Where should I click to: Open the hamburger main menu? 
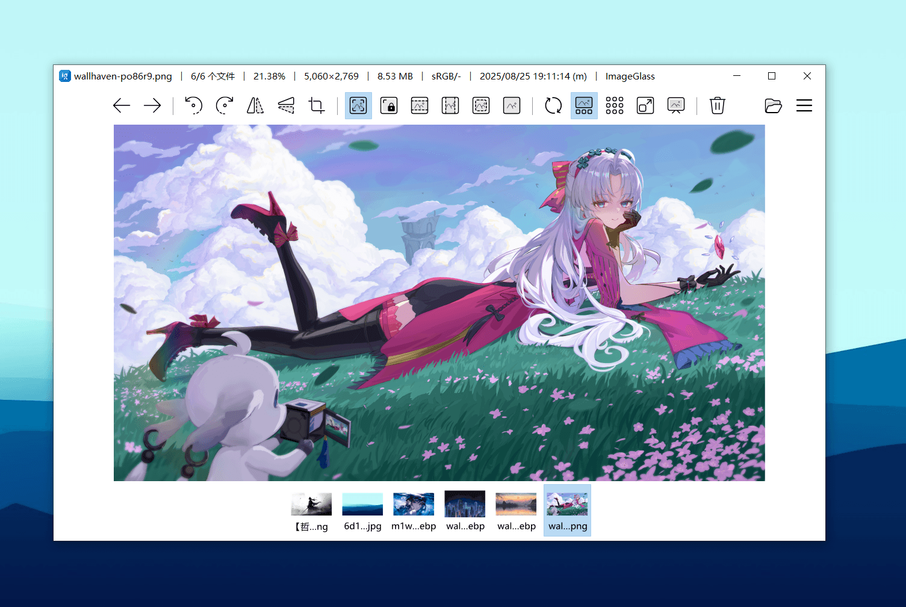(x=804, y=105)
